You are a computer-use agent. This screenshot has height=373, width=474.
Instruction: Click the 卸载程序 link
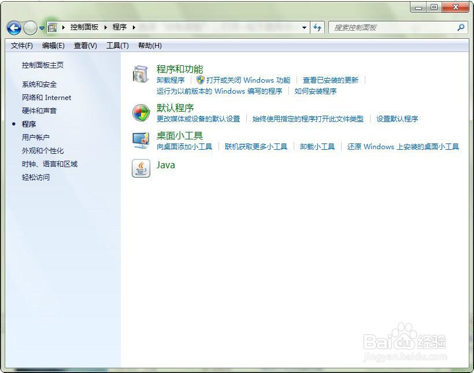pos(170,80)
